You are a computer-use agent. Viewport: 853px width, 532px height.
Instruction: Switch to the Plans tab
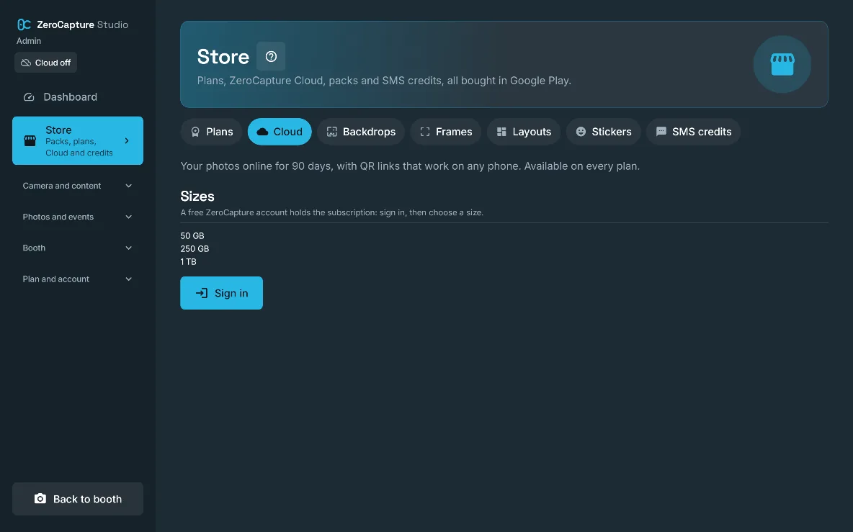click(211, 132)
